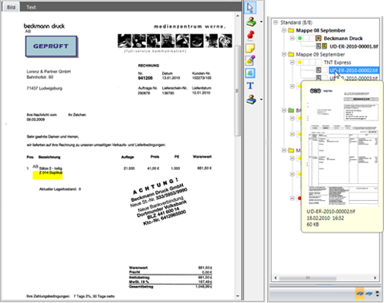This screenshot has height=303, width=386.
Task: Select the UD-ER-2010-00003.tif entry
Action: click(x=354, y=78)
